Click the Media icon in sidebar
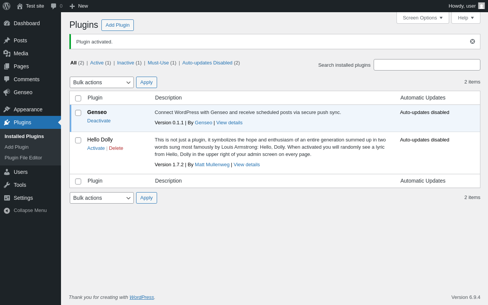488x305 pixels. 7,53
